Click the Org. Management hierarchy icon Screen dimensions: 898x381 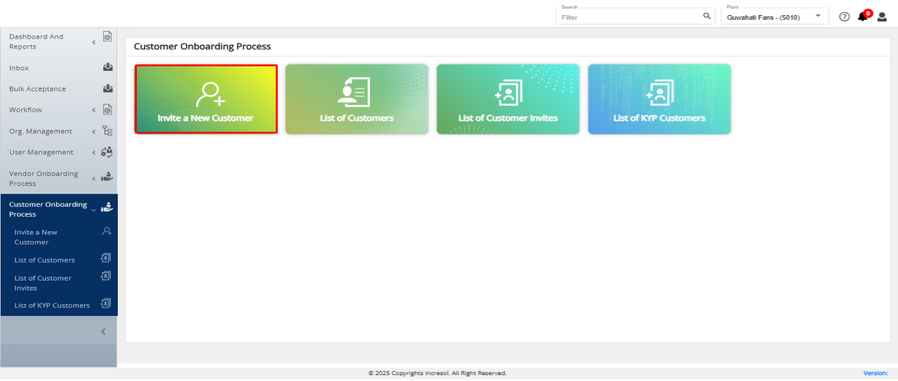(107, 131)
